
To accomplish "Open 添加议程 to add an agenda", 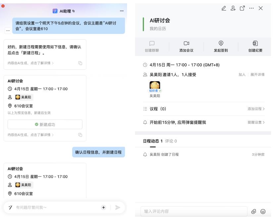I will (256, 109).
